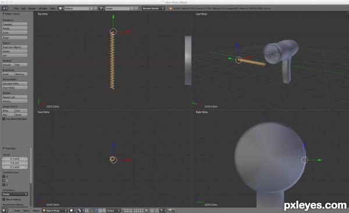Screen dimensions: 349x213
Task: Toggle proportional editing icon in 3D header
Action: 152,210
